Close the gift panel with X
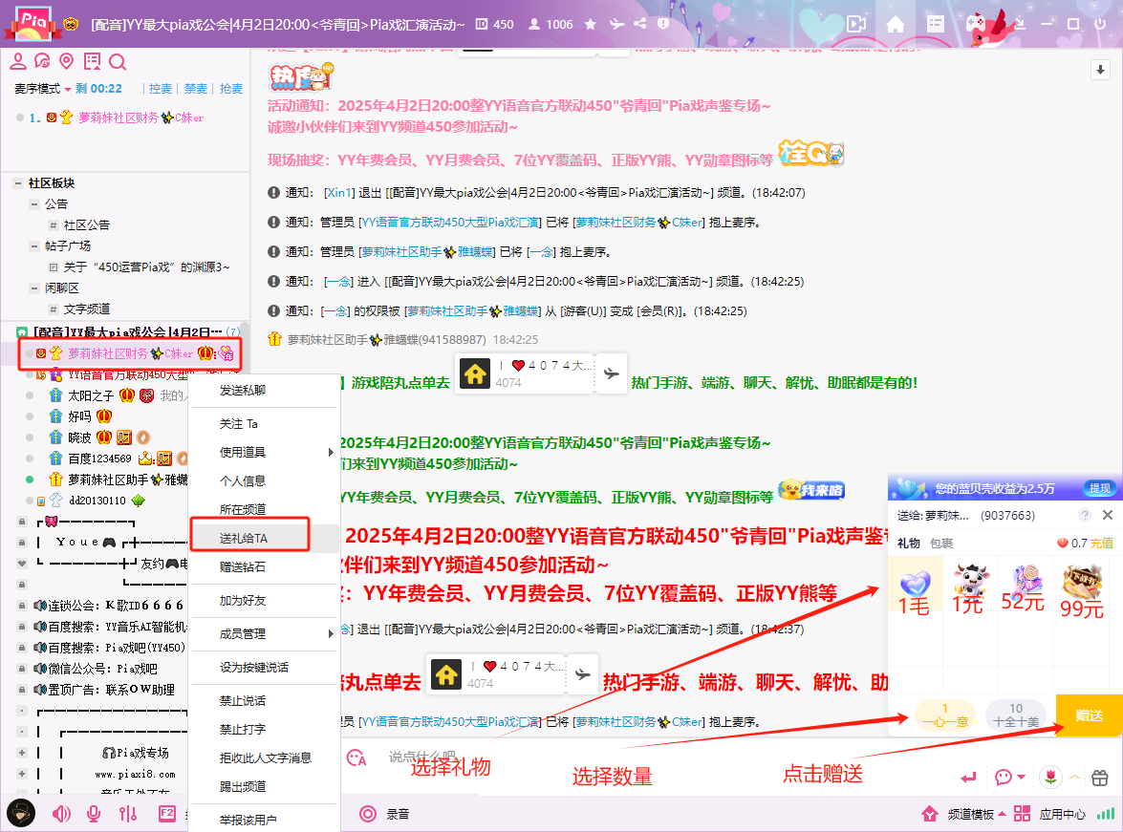Screen dimensions: 1123x832 (x=1108, y=515)
